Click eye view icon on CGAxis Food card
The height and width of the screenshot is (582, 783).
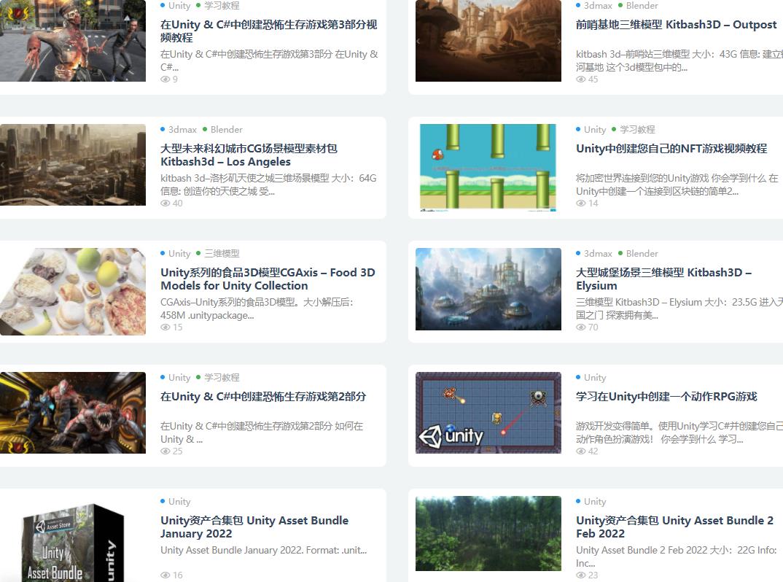165,327
